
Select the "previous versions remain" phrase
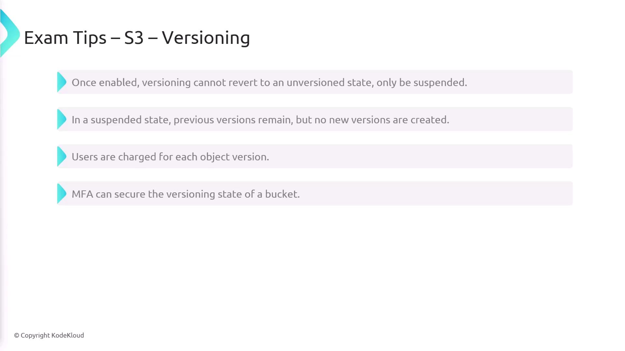pos(233,120)
